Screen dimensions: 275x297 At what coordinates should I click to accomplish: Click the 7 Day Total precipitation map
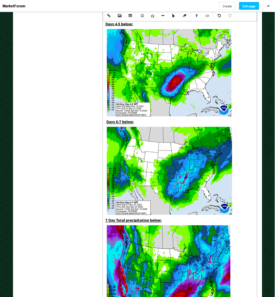click(168, 260)
